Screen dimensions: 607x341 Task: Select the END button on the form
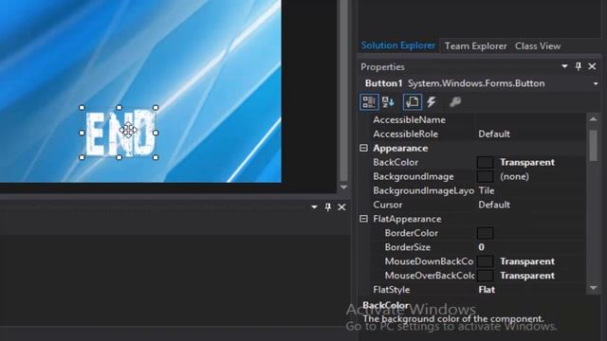[119, 133]
